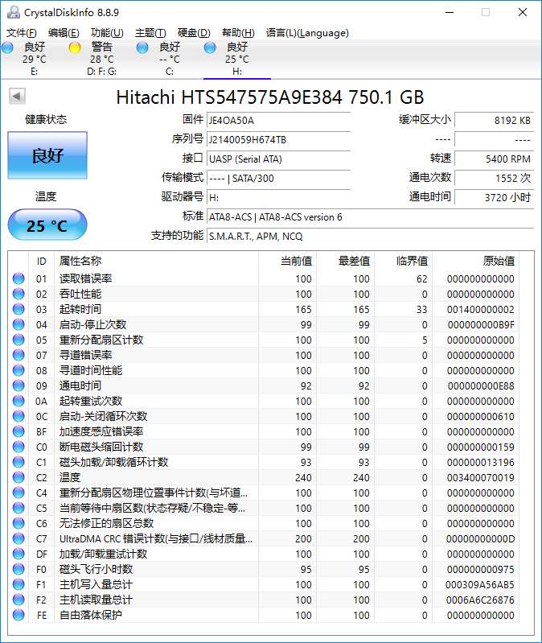Click status orb of attribute C1 磁头加载/卸载循环计数

(x=18, y=462)
